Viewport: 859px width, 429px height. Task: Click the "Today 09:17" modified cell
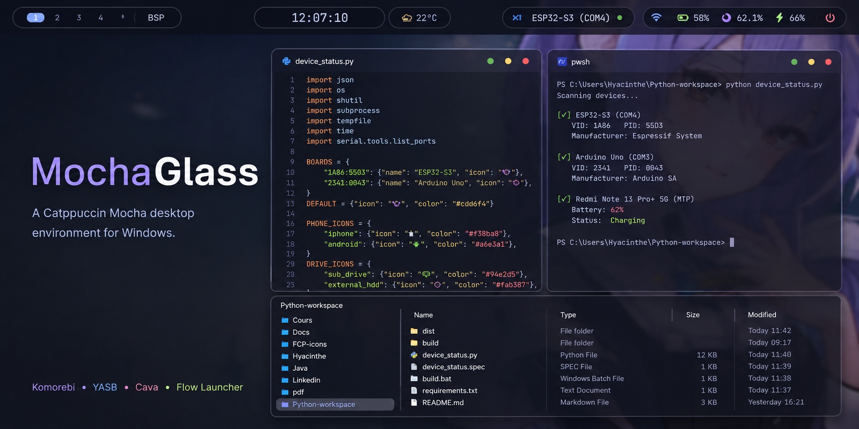click(769, 342)
